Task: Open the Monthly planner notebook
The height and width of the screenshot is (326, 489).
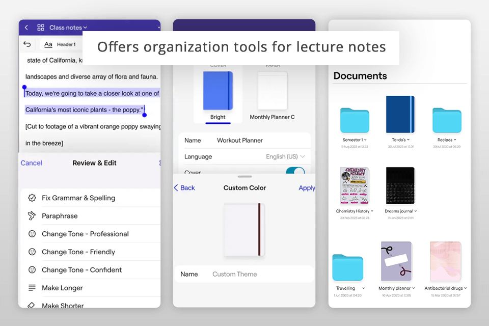Action: 396,261
